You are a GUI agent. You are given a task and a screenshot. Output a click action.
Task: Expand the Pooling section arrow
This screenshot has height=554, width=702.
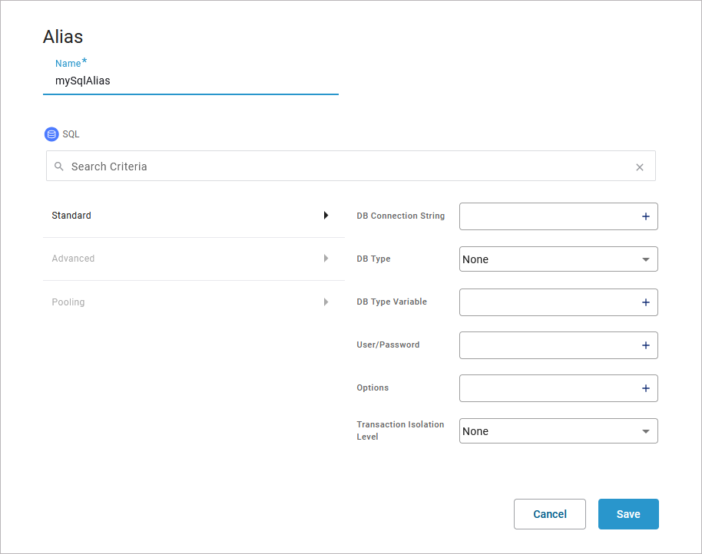click(x=326, y=302)
